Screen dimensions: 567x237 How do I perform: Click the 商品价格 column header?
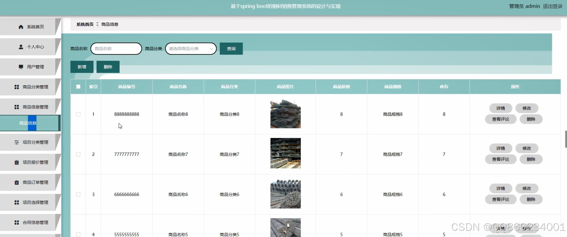(x=341, y=87)
